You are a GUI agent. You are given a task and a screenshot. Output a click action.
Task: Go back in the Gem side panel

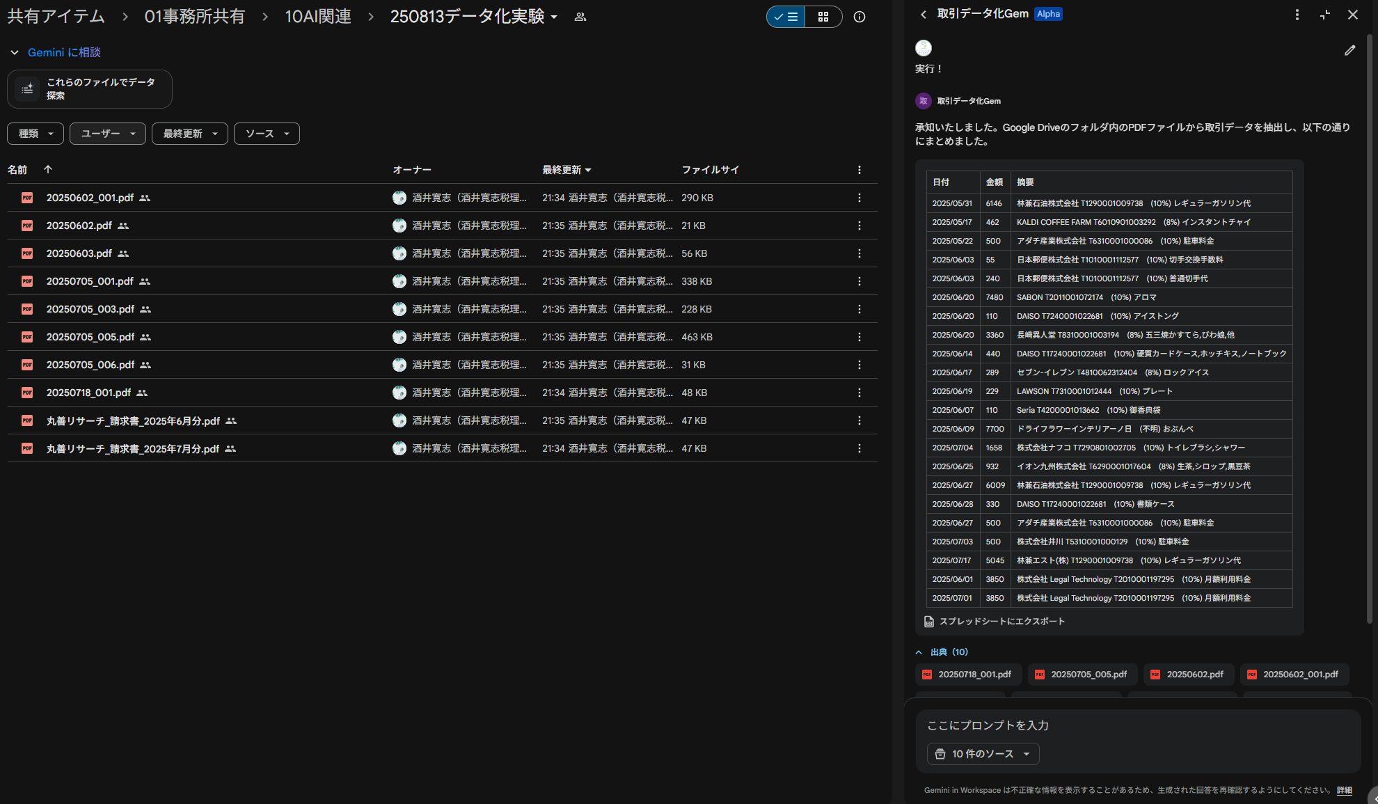tap(923, 14)
